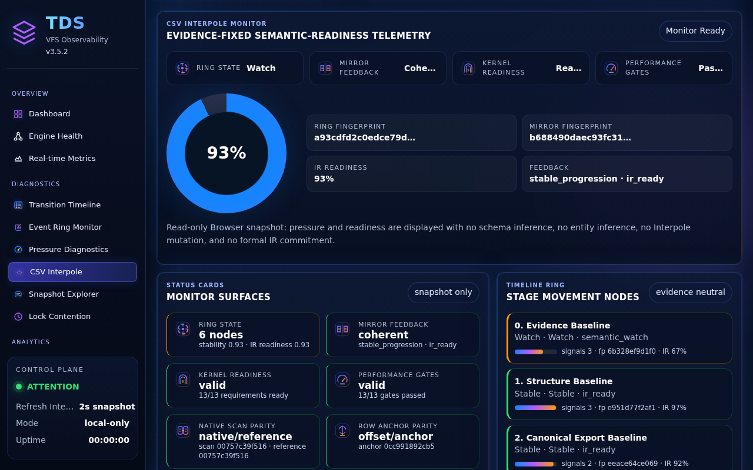The height and width of the screenshot is (470, 753).
Task: Click the Mirror Fingerprint card
Action: pyautogui.click(x=627, y=133)
